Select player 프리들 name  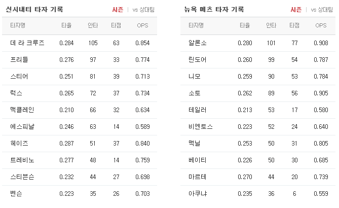pos(19,59)
